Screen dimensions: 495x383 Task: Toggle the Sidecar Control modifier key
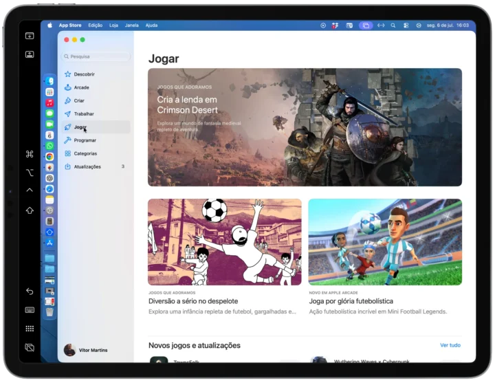(30, 190)
